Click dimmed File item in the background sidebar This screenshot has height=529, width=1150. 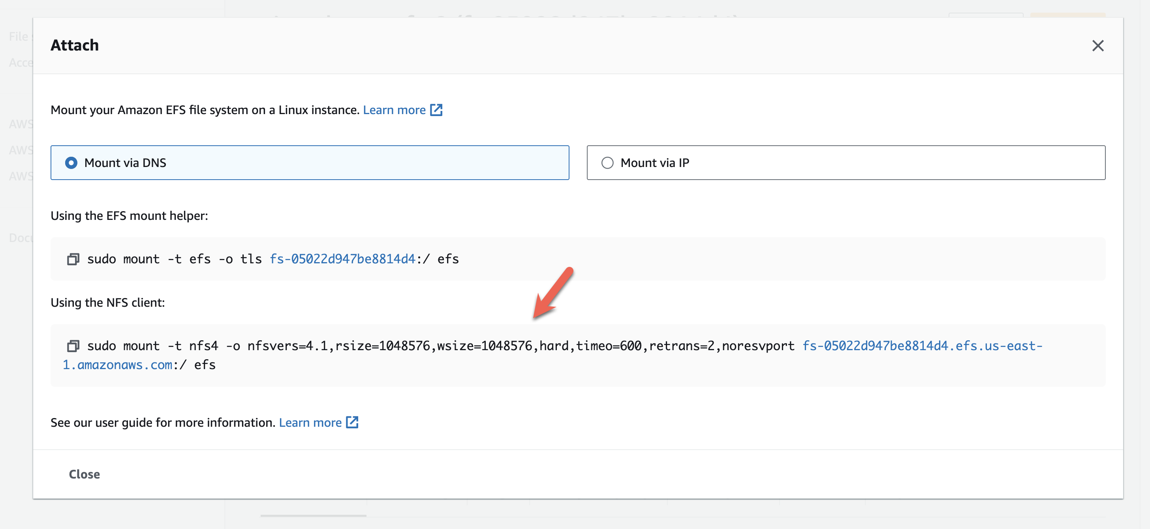point(18,37)
